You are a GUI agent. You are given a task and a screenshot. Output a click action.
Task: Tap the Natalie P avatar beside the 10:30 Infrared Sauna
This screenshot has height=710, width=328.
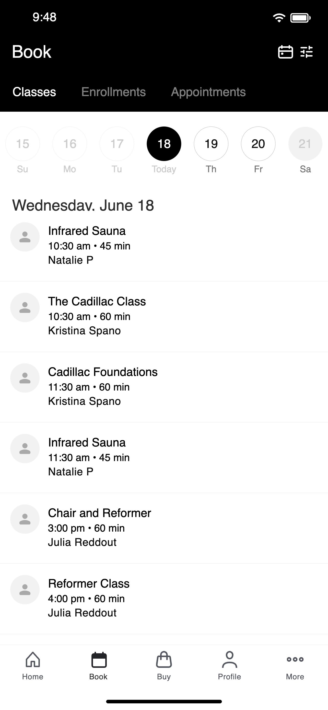(25, 237)
